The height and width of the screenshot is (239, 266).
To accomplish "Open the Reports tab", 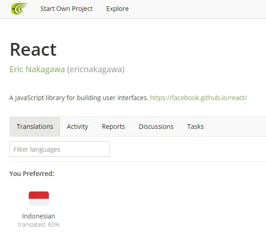I will click(113, 127).
